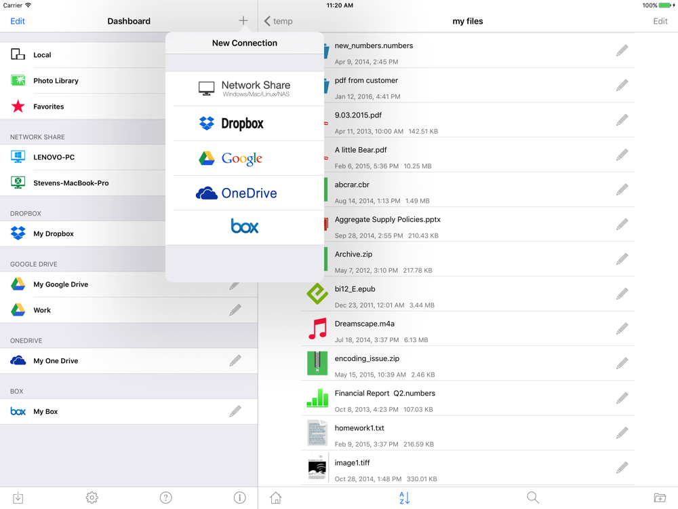This screenshot has height=509, width=678.
Task: Open the downloads tray icon in Dashboard toolbar
Action: pyautogui.click(x=18, y=497)
